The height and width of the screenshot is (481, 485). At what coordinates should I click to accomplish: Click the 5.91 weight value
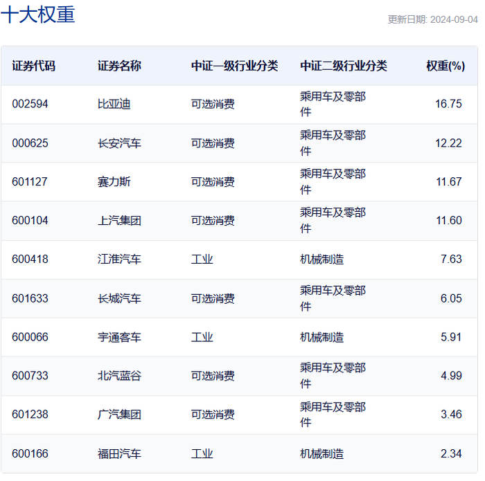[x=451, y=337]
